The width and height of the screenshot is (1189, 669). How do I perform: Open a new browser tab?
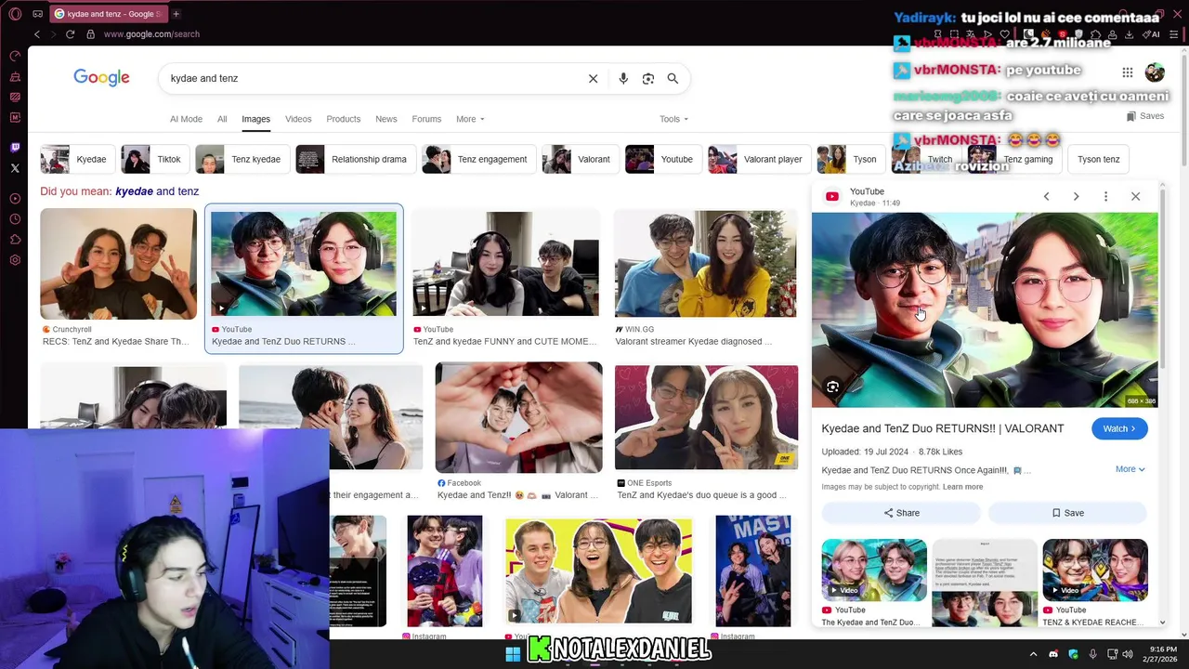(176, 14)
